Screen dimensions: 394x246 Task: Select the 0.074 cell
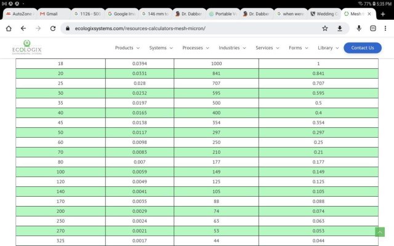pos(318,211)
